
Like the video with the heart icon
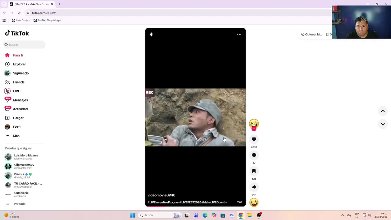click(254, 139)
